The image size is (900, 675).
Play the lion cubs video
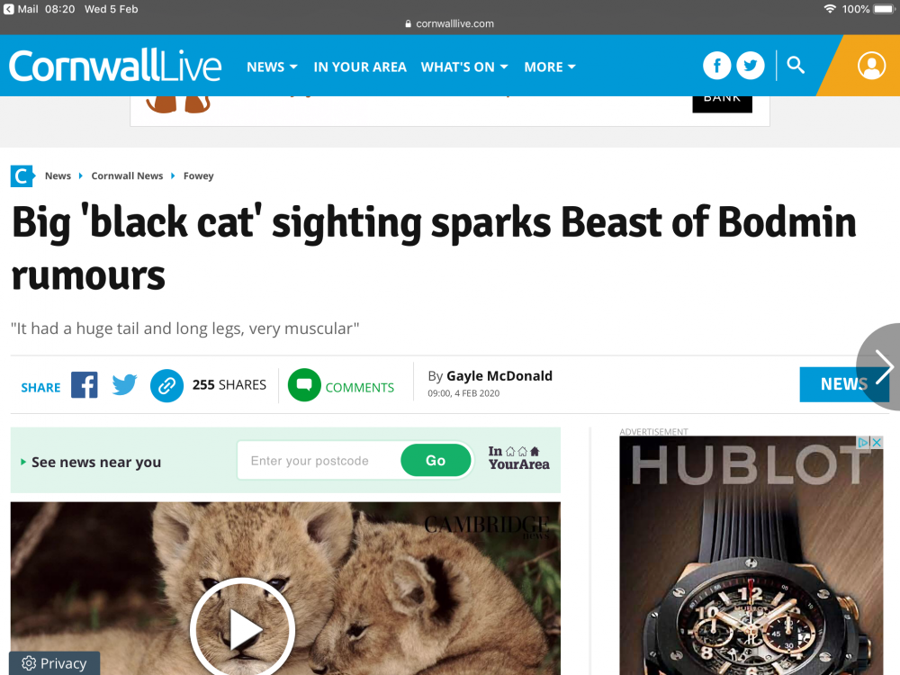[x=243, y=630]
